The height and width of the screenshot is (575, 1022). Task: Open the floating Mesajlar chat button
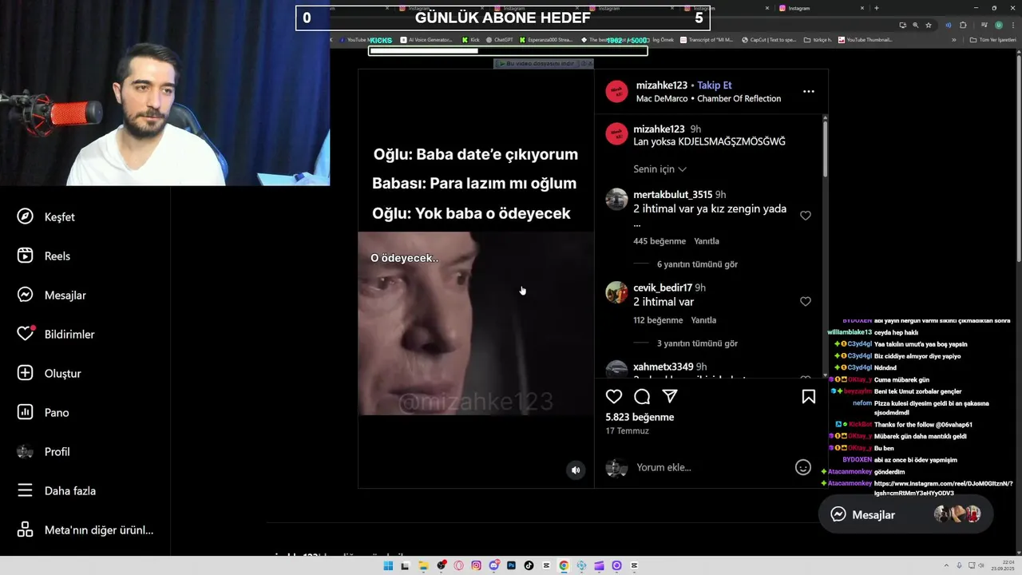coord(905,515)
